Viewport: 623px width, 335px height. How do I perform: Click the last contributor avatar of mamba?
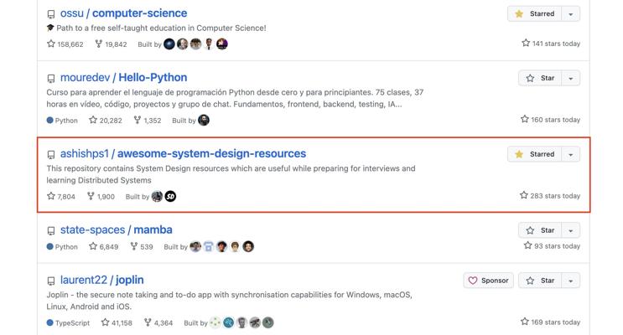coord(248,246)
